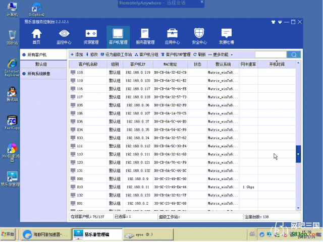This screenshot has height=242, width=323.
Task: Select client row 132
Action: pyautogui.click(x=182, y=195)
